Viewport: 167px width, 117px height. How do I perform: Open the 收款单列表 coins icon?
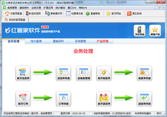(x=144, y=72)
